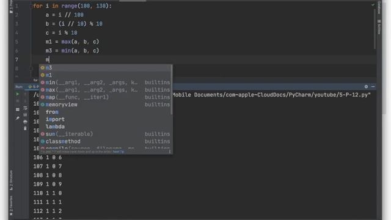This screenshot has width=391, height=220.
Task: Click the autocomplete popup scrollbar
Action: click(171, 90)
